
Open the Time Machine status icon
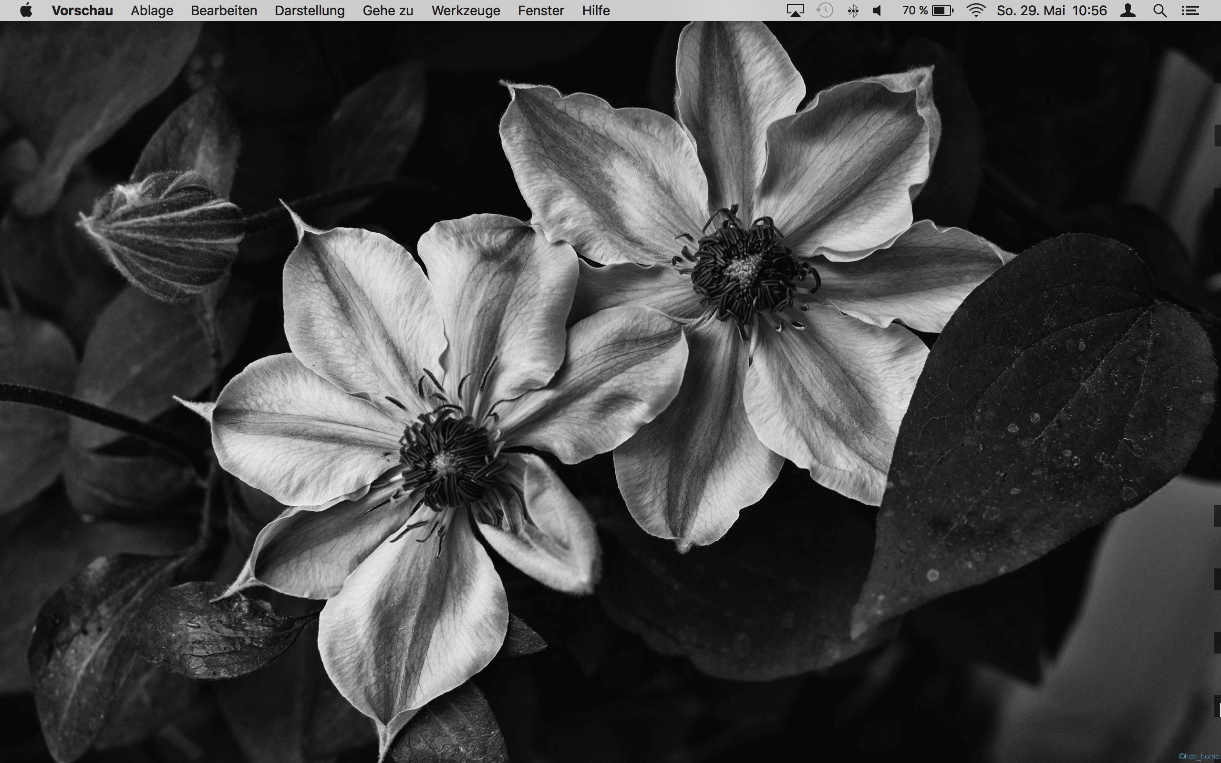[x=825, y=10]
